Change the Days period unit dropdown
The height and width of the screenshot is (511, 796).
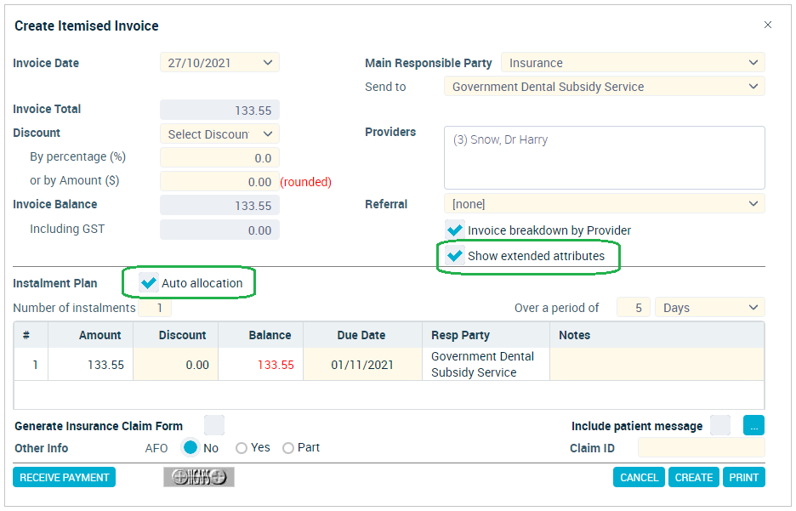[710, 308]
